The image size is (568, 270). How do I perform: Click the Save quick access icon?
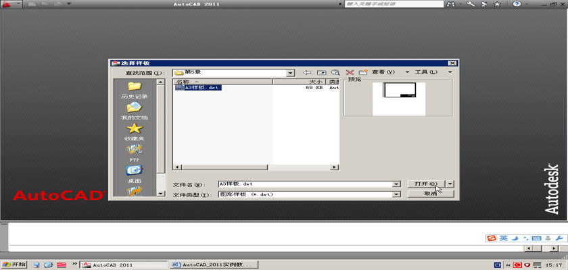coord(57,4)
